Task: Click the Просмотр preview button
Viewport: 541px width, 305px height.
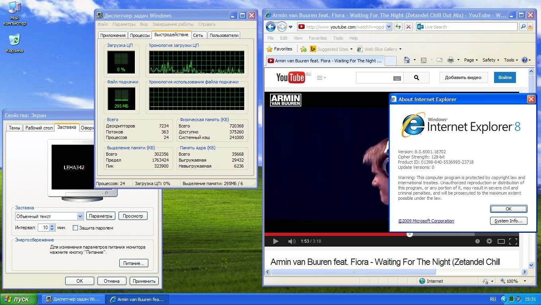Action: [x=133, y=216]
